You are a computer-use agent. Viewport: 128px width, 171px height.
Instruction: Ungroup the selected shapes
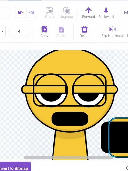66,12
